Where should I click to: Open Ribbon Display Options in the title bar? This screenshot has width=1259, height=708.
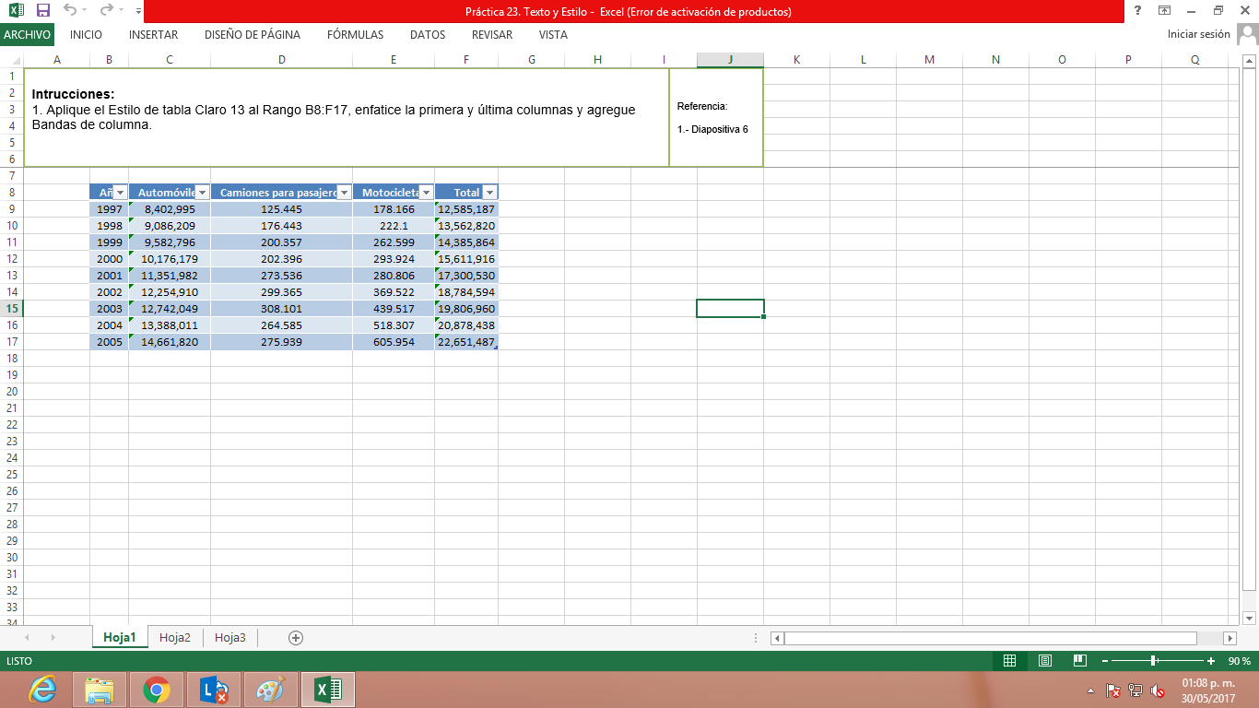coord(1165,11)
